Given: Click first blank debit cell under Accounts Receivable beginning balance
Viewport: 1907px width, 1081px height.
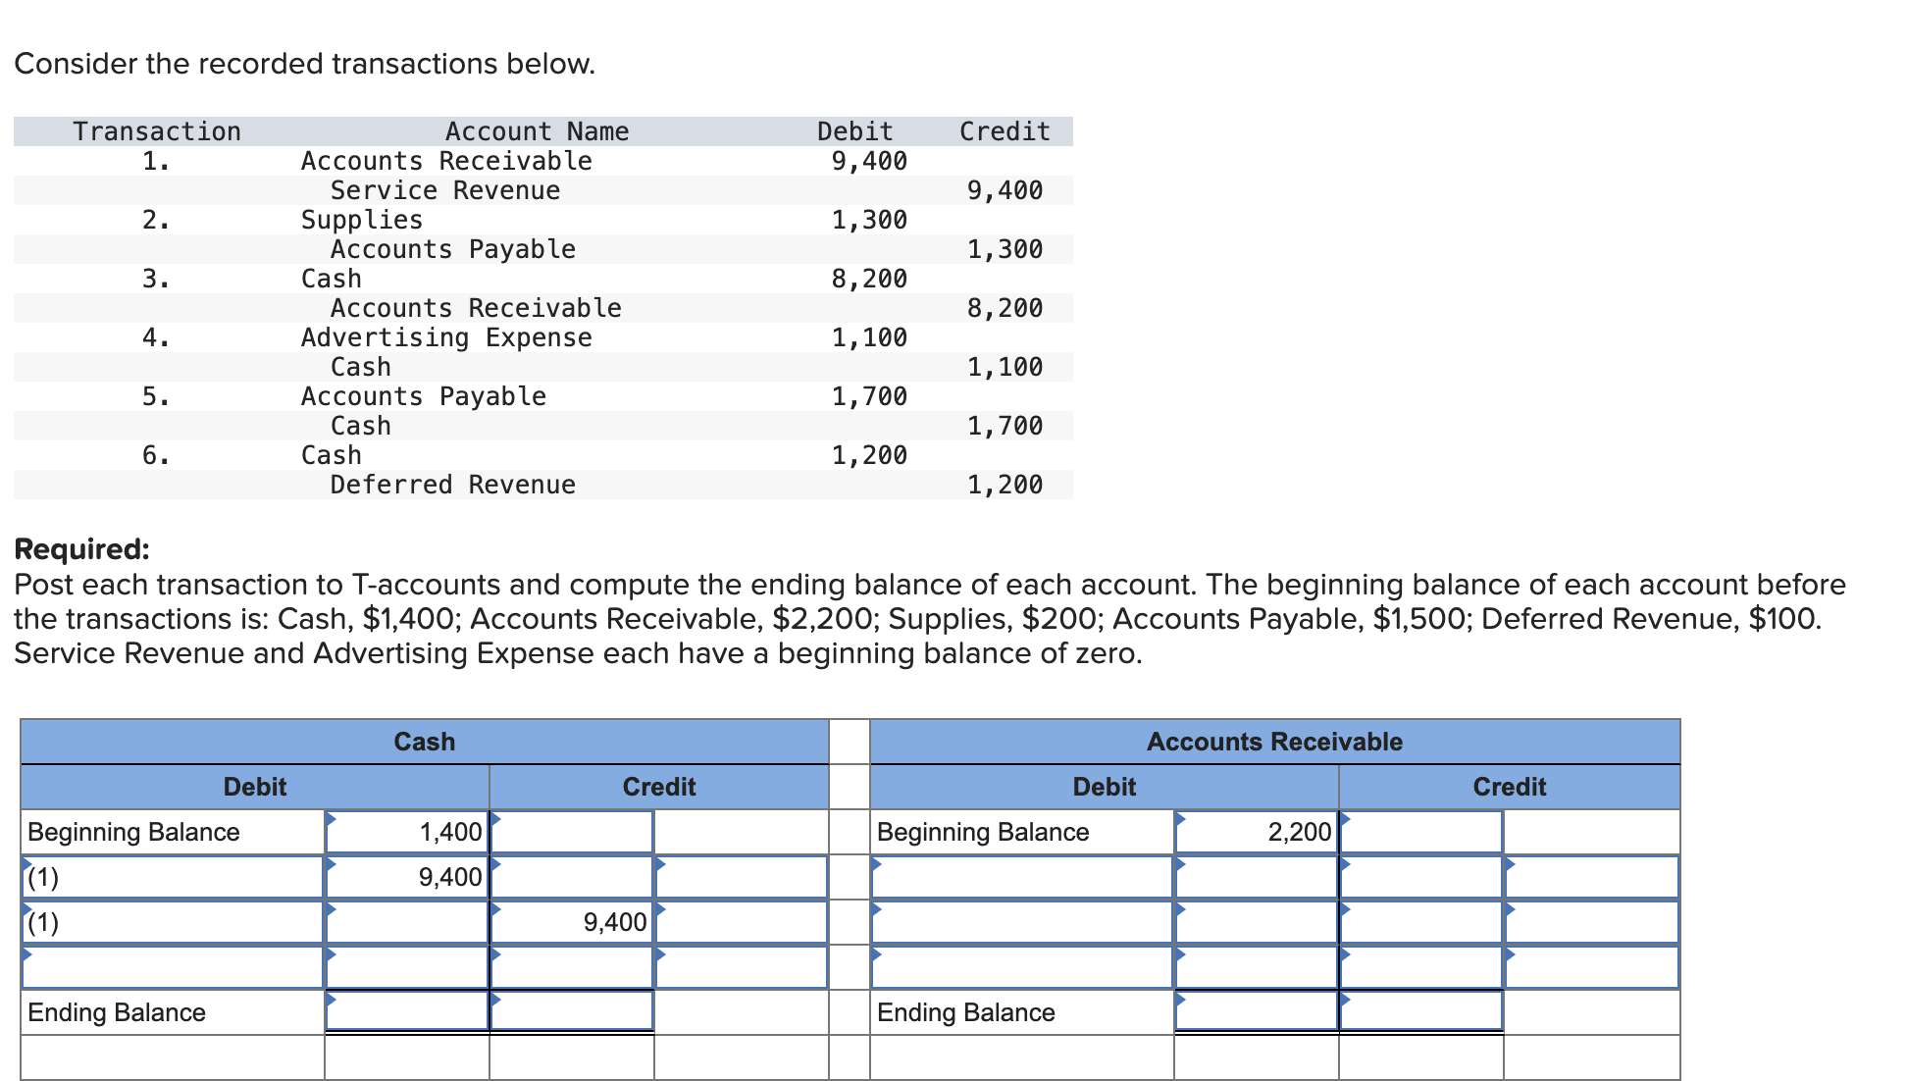Looking at the screenshot, I should 1257,877.
